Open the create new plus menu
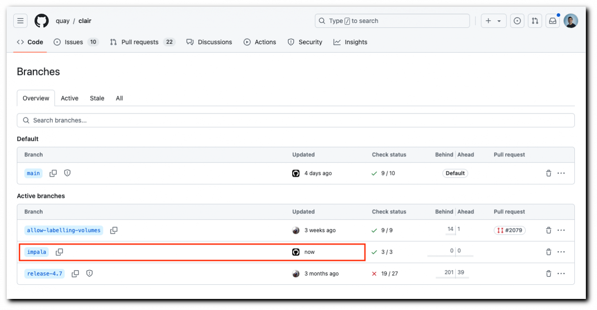 pos(494,21)
